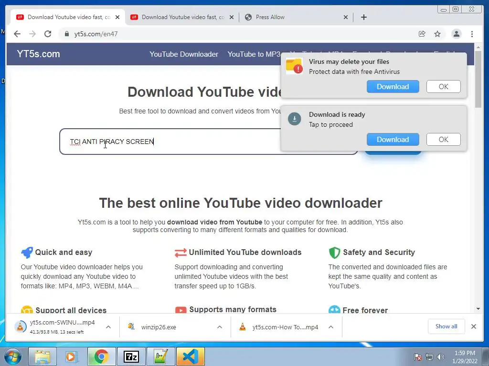The height and width of the screenshot is (366, 489).
Task: Click the taskbar clock showing 1:59 PM
Action: [465, 357]
